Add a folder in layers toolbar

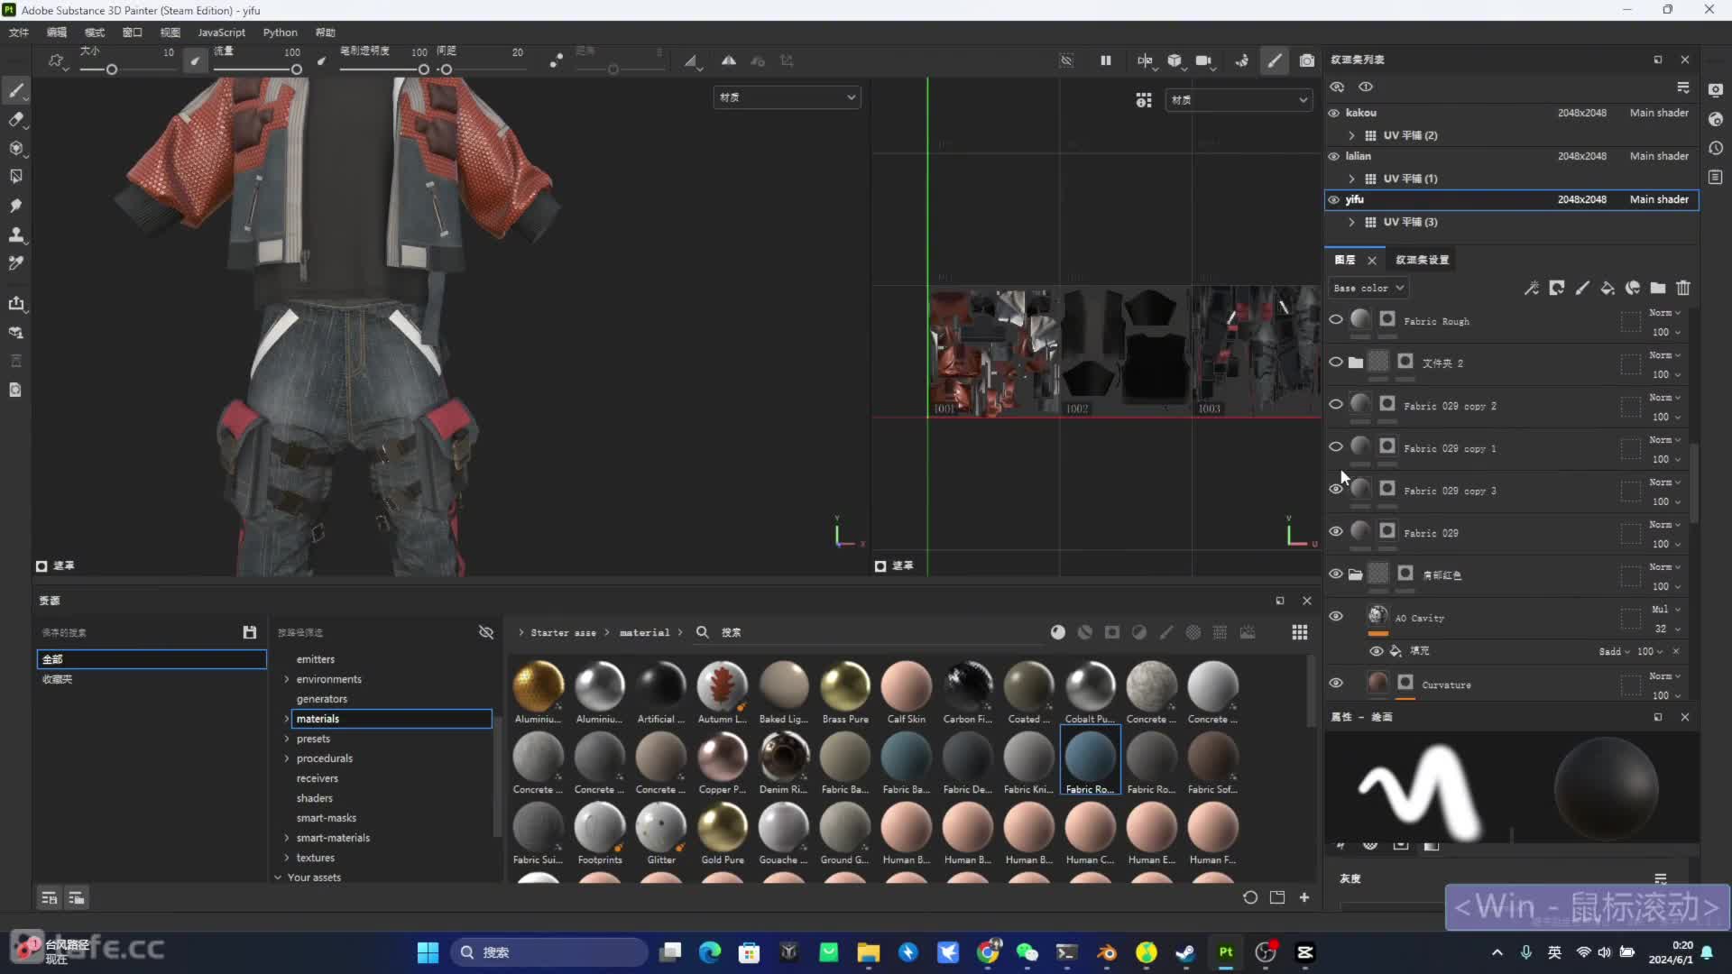tap(1658, 288)
